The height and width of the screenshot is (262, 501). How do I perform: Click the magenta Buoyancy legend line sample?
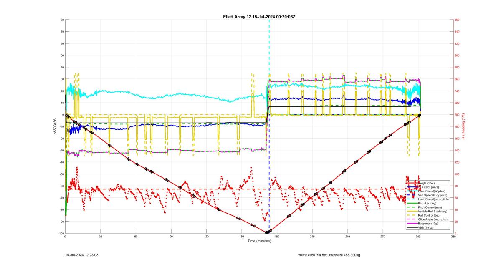point(412,224)
